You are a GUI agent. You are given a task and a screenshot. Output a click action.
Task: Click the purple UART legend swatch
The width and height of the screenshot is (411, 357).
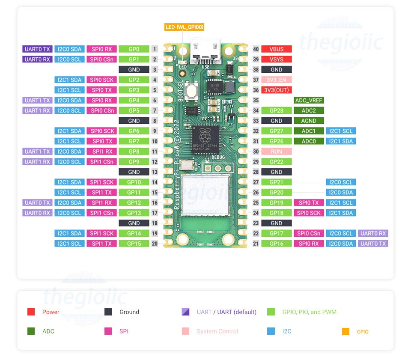[x=185, y=312]
